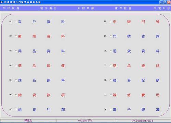Pick the 07 銷貨利潤 radio option
Viewport: 171px width, 123px height.
click(x=16, y=110)
